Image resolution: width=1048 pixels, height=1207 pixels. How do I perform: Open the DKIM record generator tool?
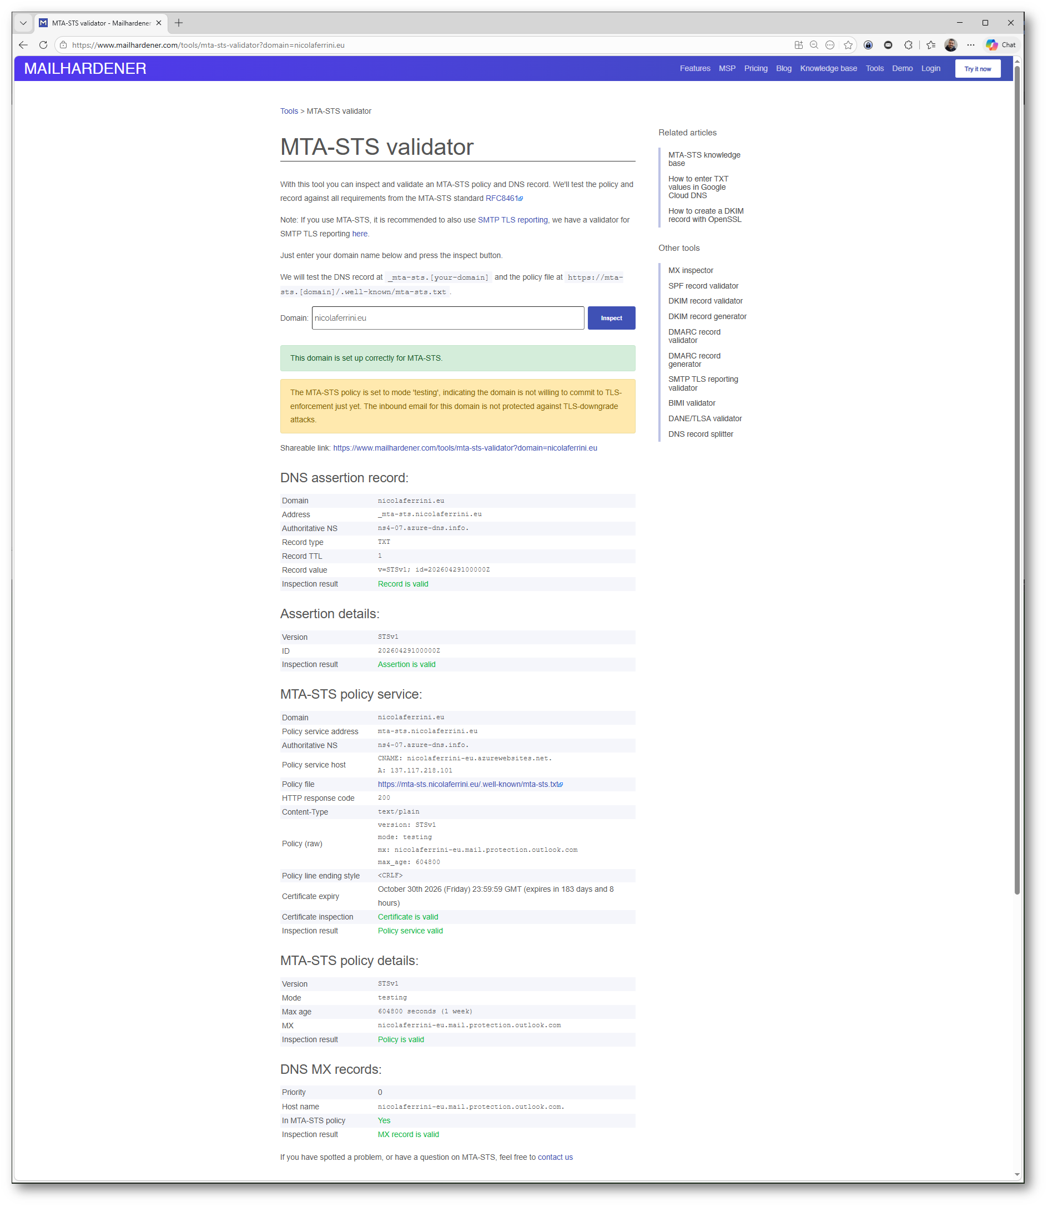[x=708, y=316]
